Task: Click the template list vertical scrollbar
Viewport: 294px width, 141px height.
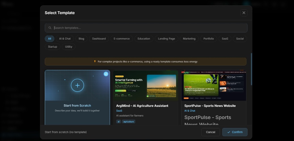Action: click(251, 69)
